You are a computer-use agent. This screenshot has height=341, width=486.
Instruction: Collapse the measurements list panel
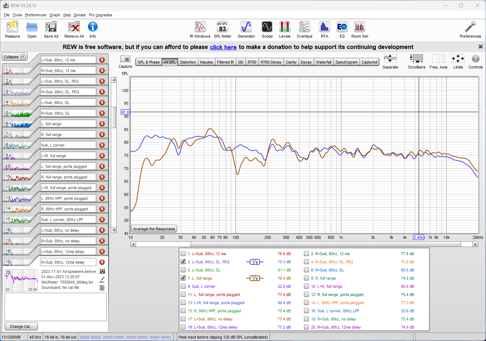pos(15,57)
